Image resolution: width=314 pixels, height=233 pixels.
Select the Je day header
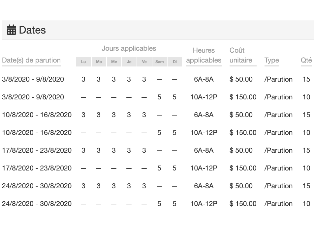(x=129, y=62)
